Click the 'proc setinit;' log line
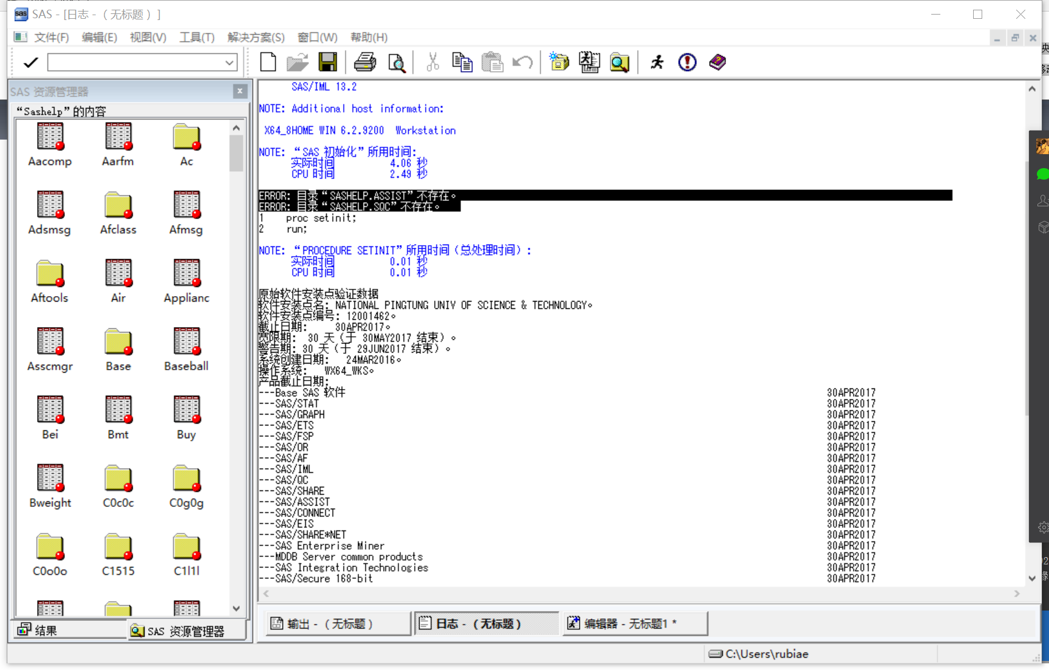 point(321,218)
